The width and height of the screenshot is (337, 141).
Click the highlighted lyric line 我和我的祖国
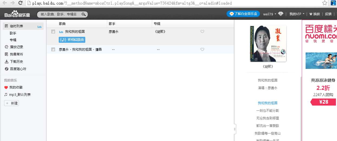coord(268,103)
